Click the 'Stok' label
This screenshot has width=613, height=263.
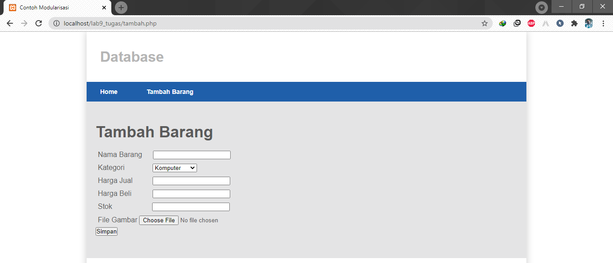105,207
